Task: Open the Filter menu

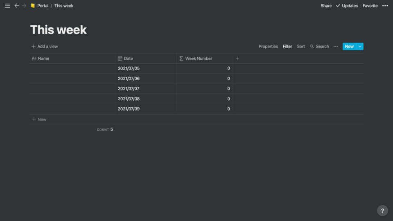Action: 287,46
